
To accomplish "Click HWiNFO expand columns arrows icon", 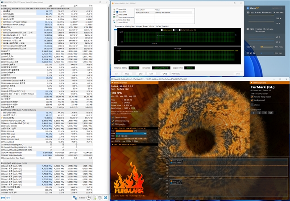I will click(x=3, y=198).
